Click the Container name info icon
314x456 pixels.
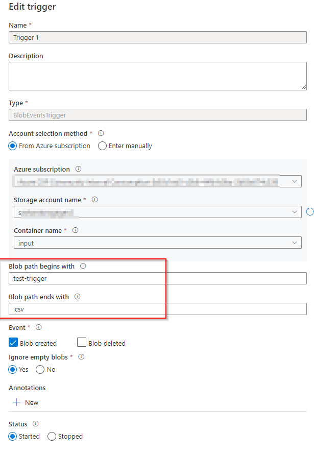pyautogui.click(x=75, y=230)
